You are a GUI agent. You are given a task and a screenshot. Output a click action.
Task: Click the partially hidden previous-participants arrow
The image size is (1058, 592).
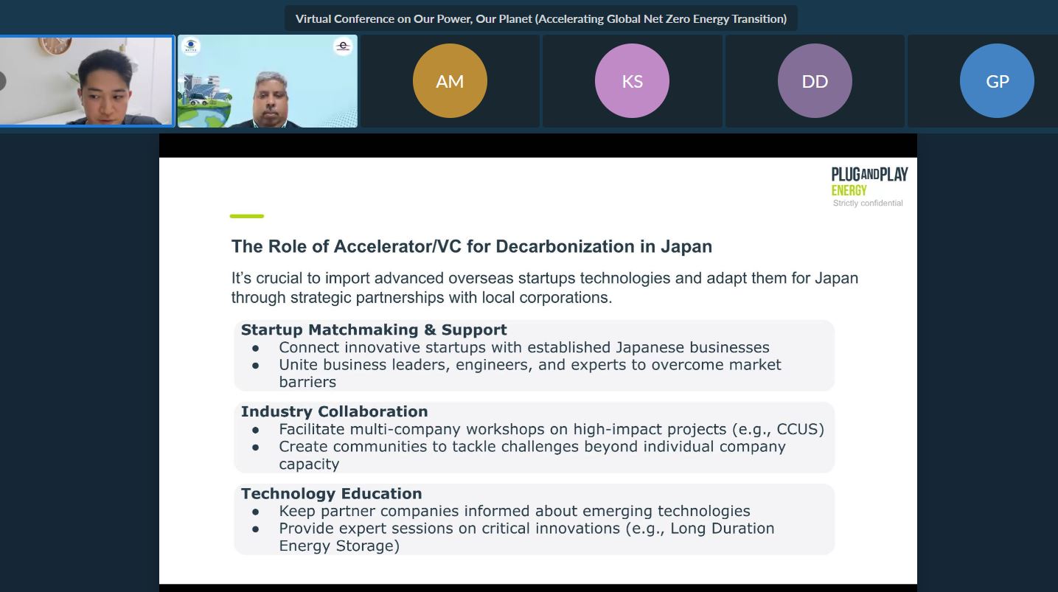tap(2, 81)
